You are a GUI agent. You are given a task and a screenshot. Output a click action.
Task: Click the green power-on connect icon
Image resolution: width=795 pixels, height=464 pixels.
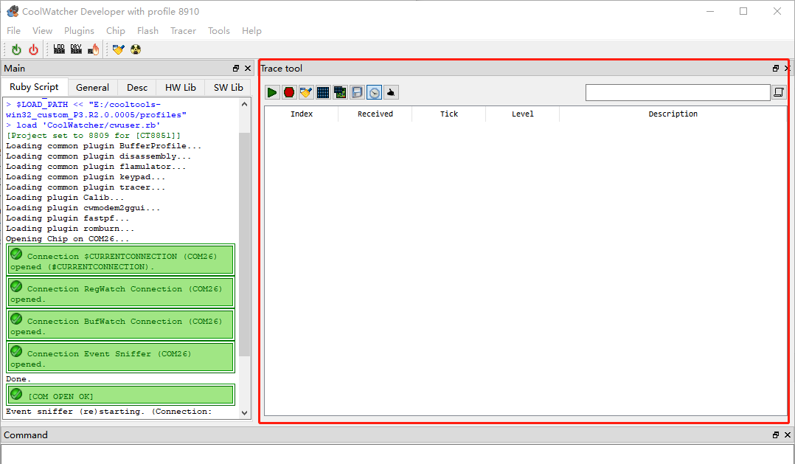click(16, 49)
